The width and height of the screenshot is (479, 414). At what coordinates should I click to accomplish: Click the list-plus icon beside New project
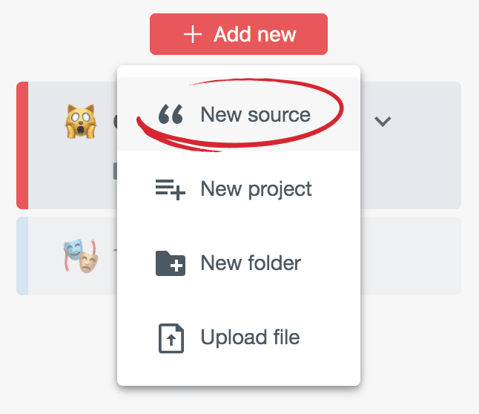tap(170, 189)
